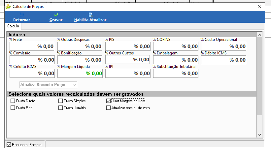
Task: Click the % Frete input field
Action: tap(32, 46)
